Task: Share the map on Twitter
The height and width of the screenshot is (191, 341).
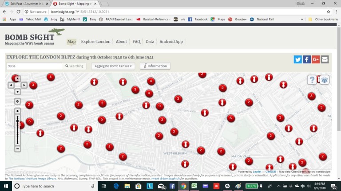Action: (x=297, y=59)
